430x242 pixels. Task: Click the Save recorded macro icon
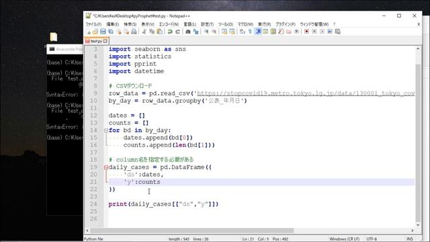click(337, 32)
